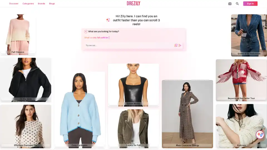Go to the Blogs page

click(x=52, y=4)
